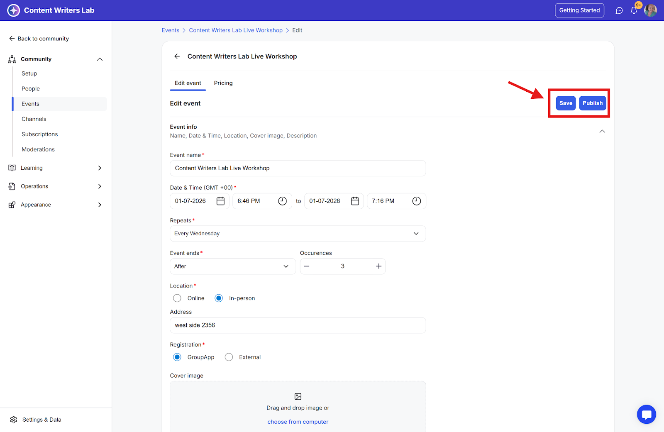Click the start time clock icon

point(282,201)
